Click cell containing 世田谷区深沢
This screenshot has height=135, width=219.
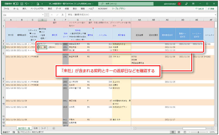[78, 44]
